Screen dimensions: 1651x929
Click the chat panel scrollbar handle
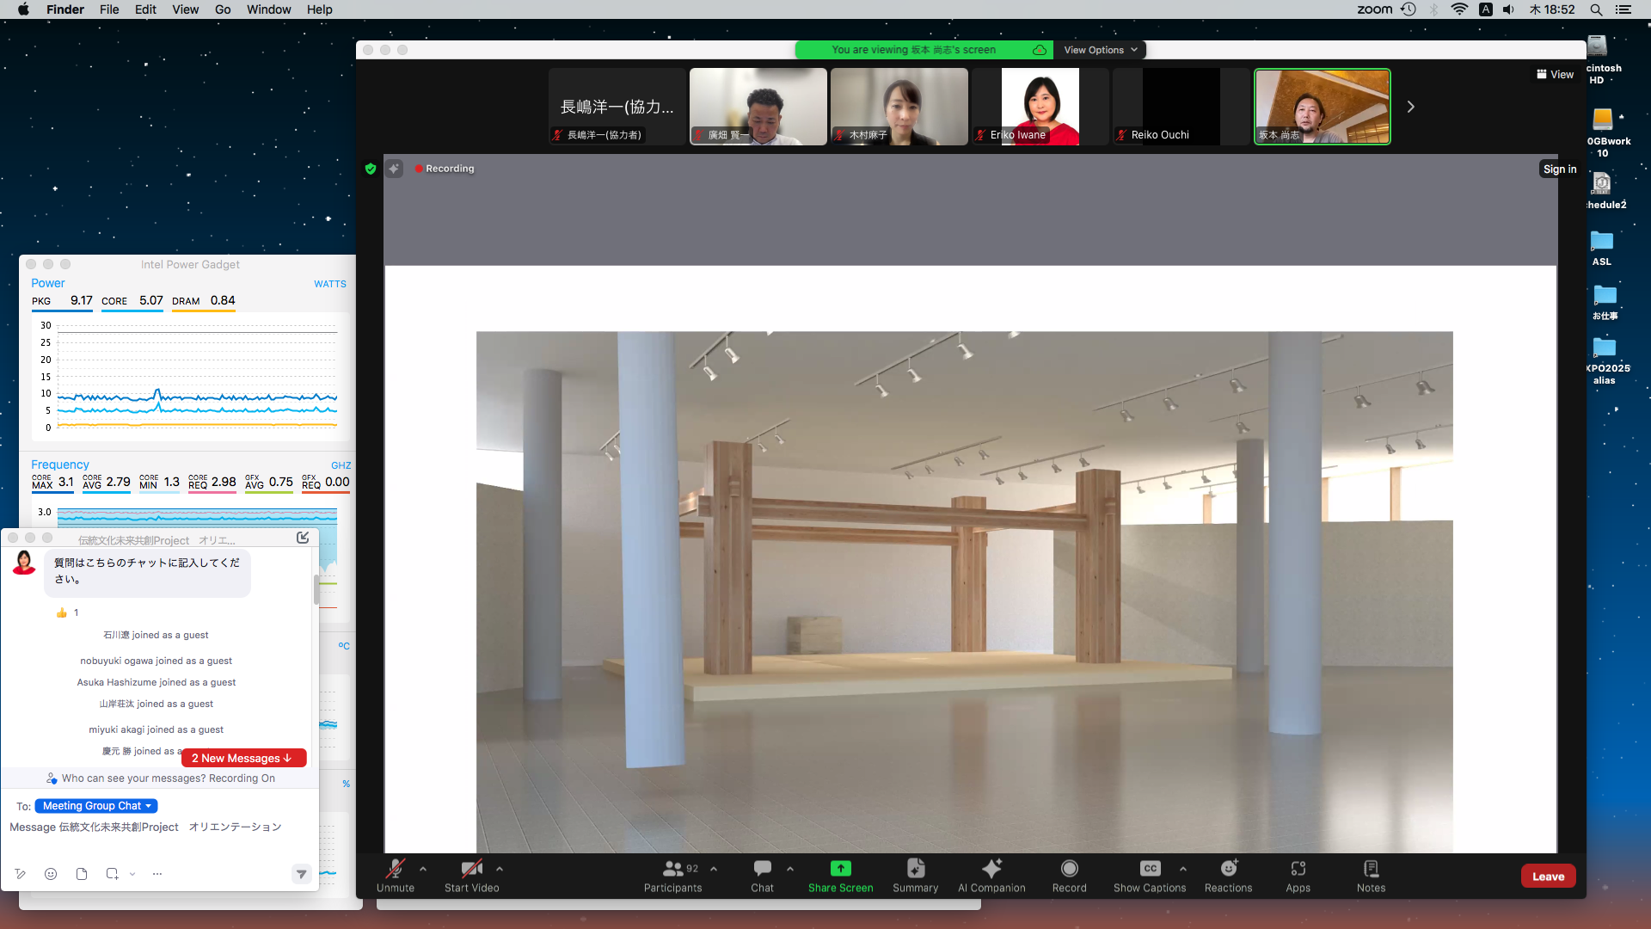tap(316, 590)
